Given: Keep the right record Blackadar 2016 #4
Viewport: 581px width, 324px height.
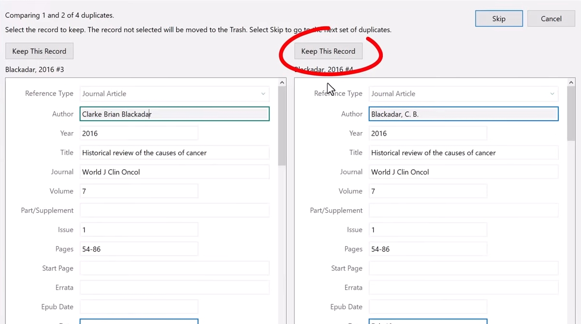Looking at the screenshot, I should coord(328,51).
